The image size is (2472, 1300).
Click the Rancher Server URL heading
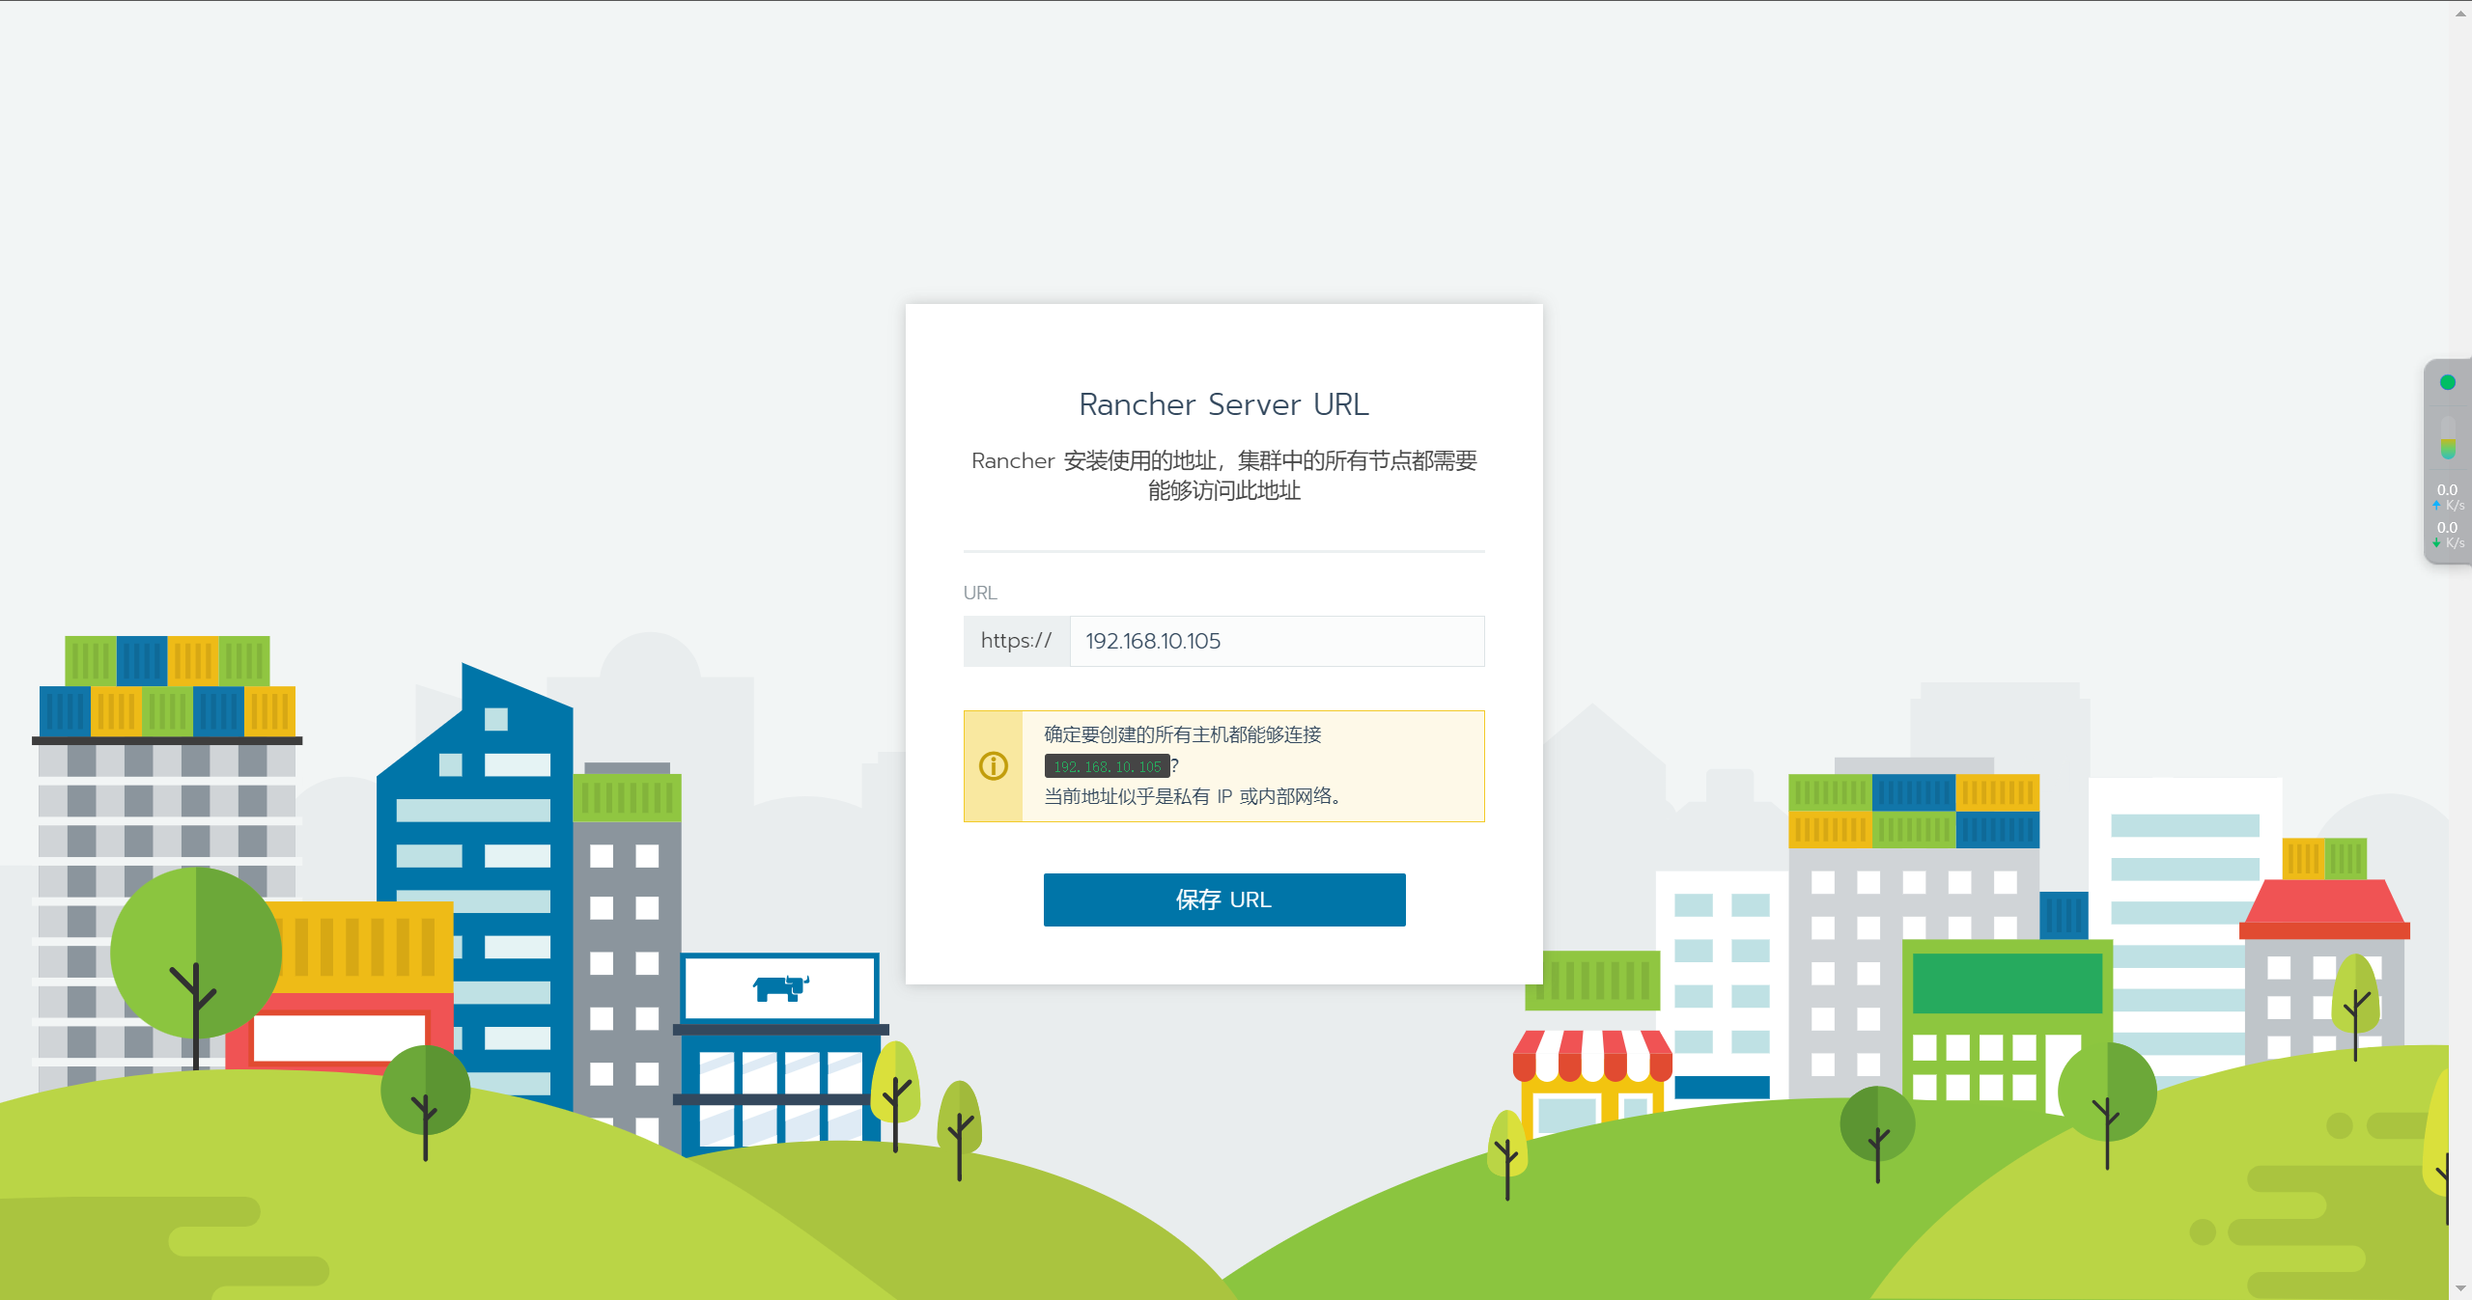point(1223,404)
